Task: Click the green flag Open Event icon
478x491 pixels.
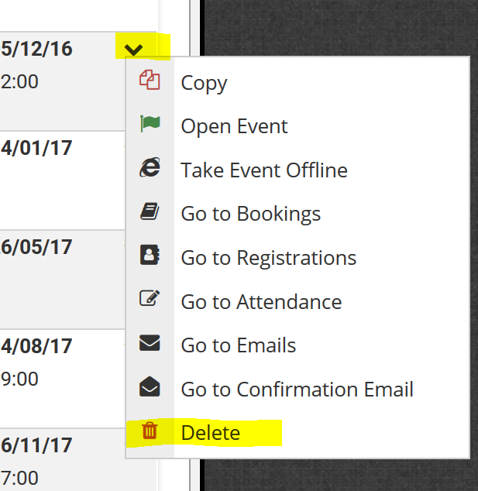Action: tap(150, 124)
